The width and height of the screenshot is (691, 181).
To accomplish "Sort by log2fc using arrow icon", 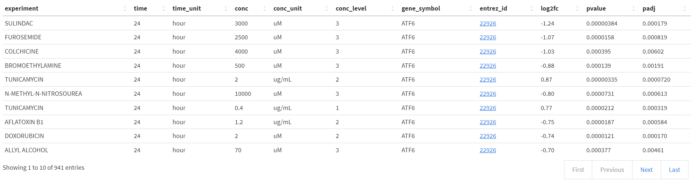I will [x=577, y=8].
